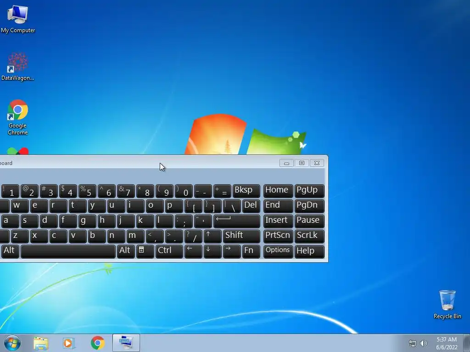470x352 pixels.
Task: Tap the PgDn key
Action: tap(309, 206)
